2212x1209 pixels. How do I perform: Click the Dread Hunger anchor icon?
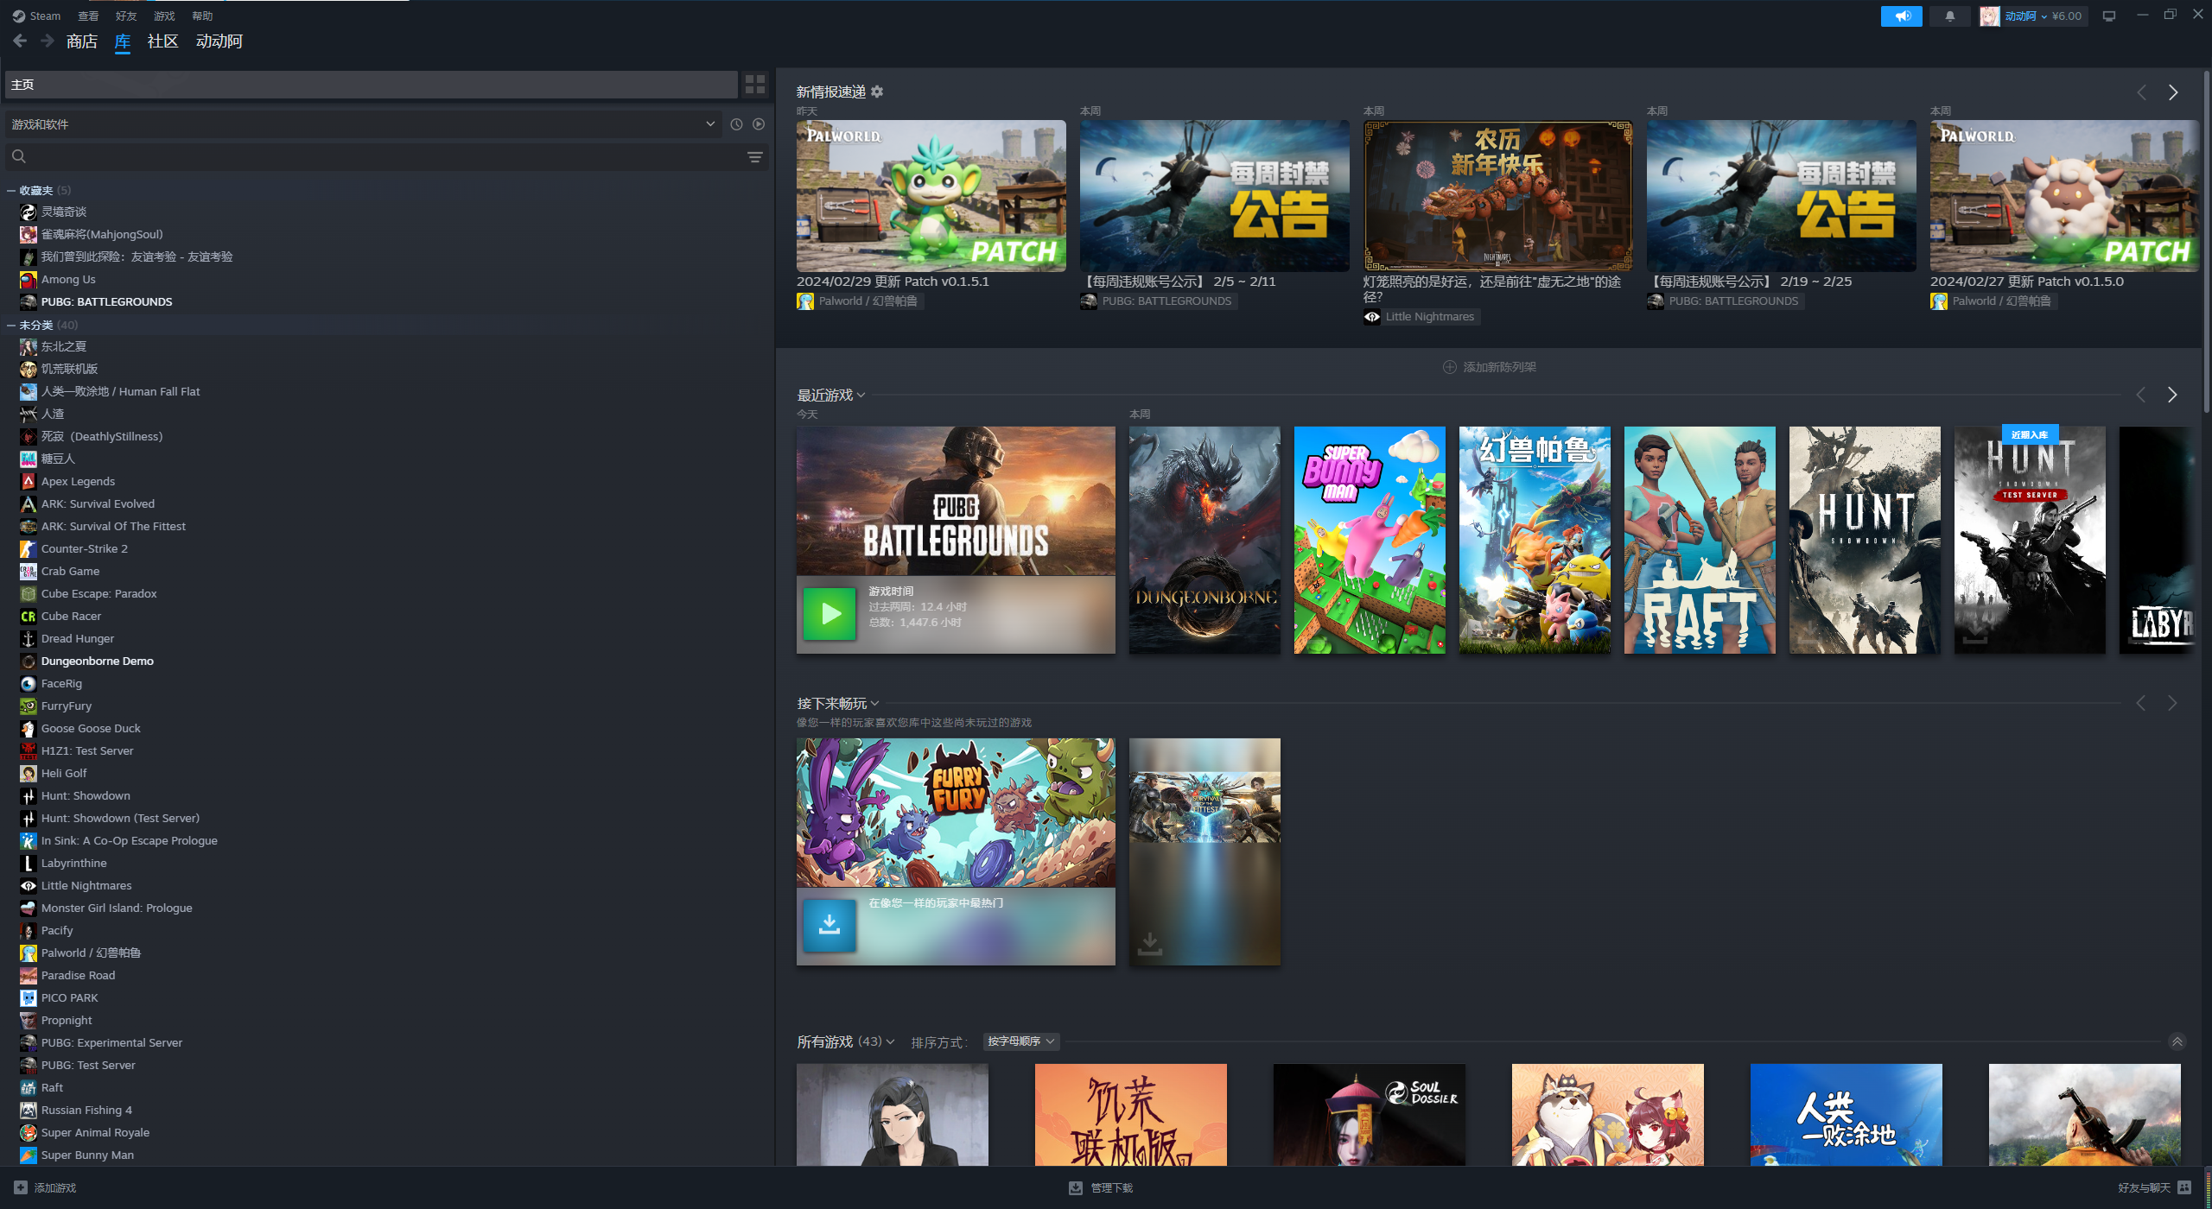coord(29,638)
